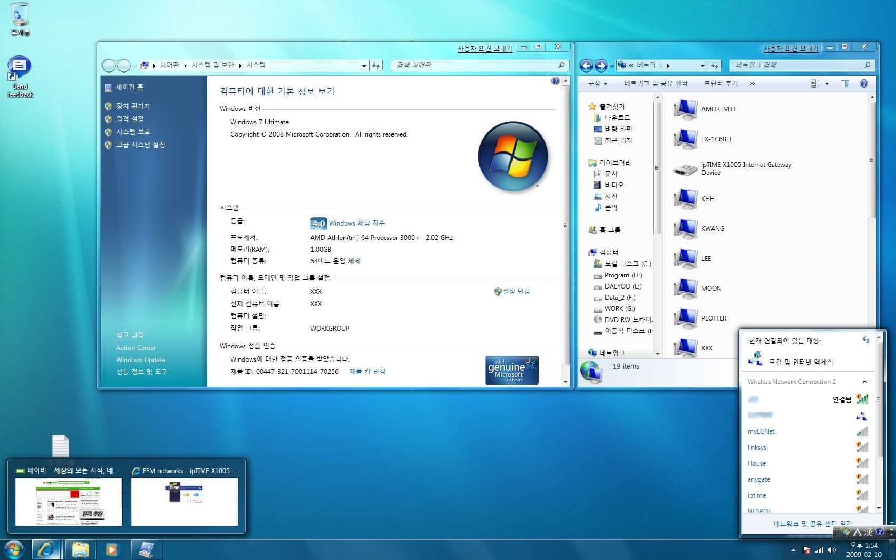Click the volume speaker icon in system tray

click(832, 550)
